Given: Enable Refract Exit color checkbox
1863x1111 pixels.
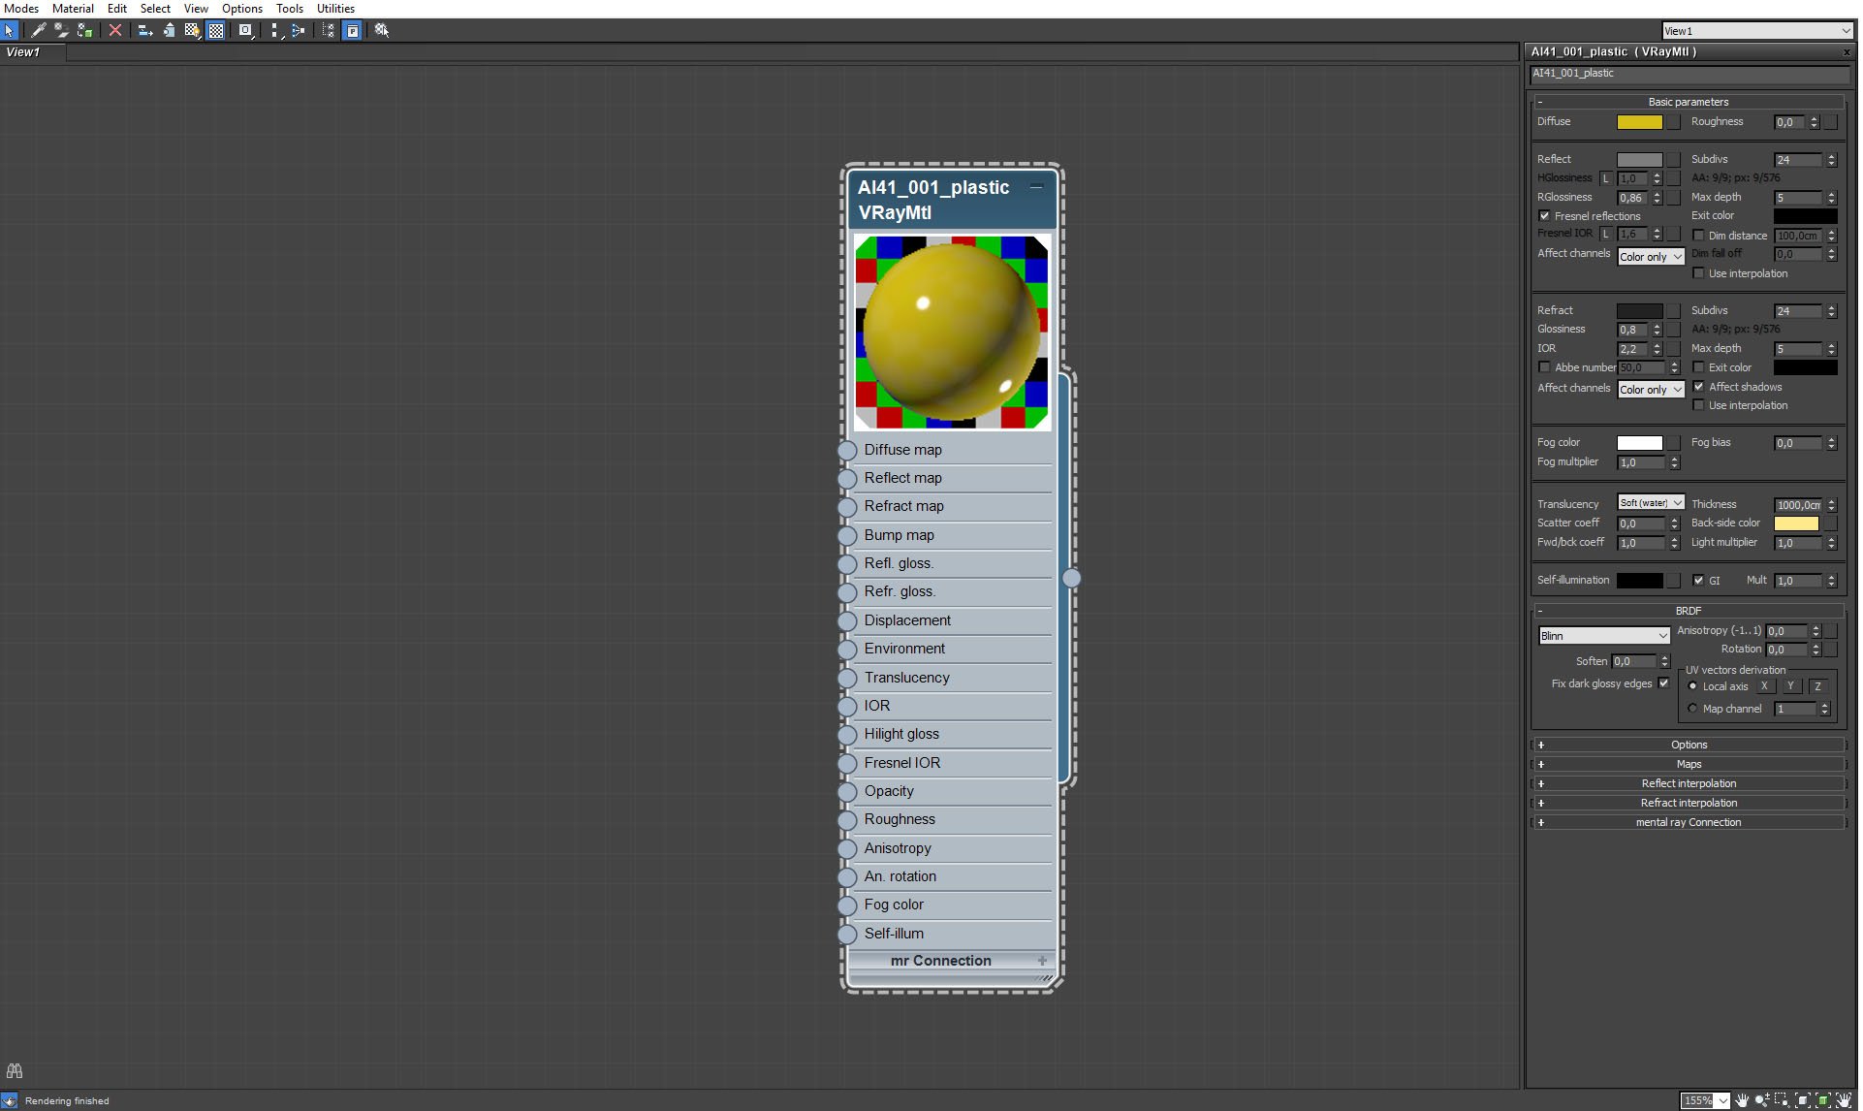Looking at the screenshot, I should coord(1698,367).
